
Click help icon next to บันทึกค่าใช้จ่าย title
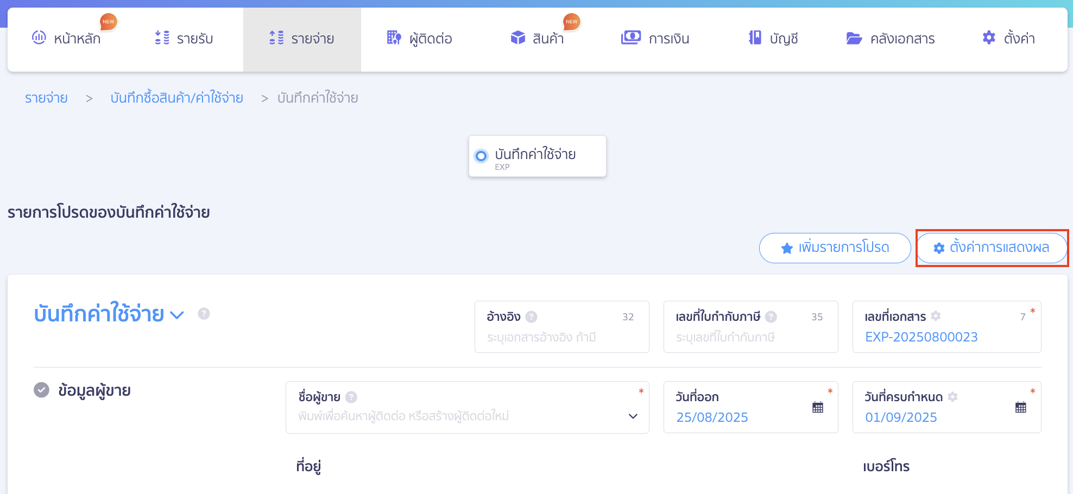pos(204,314)
